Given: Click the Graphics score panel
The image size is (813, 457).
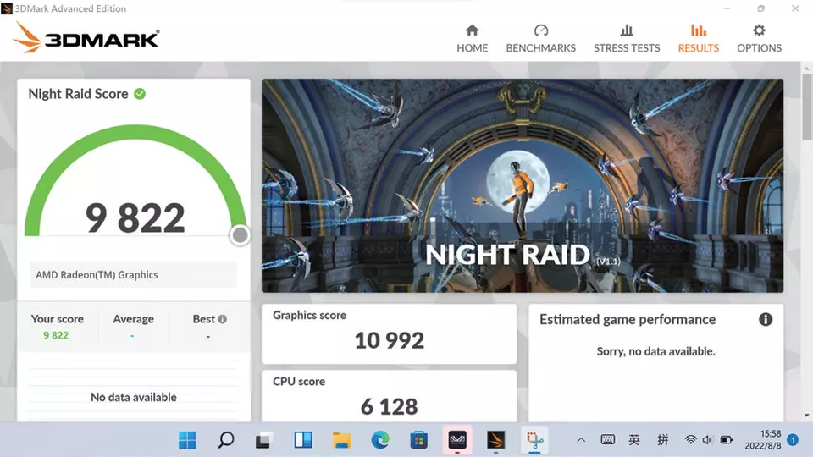Looking at the screenshot, I should coord(389,333).
